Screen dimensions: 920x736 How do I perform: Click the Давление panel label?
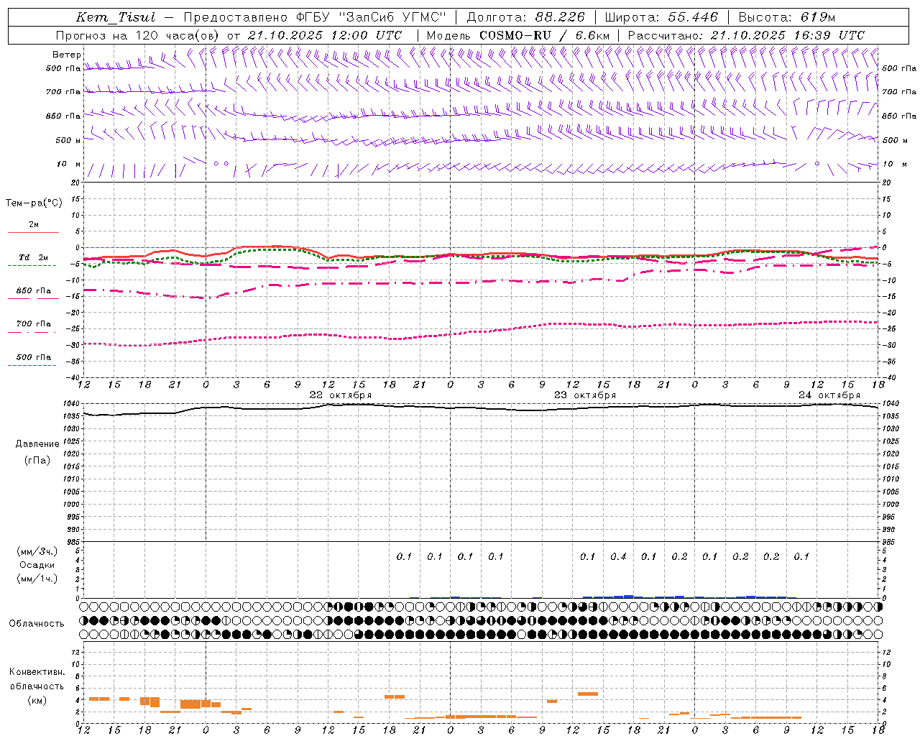click(x=37, y=443)
